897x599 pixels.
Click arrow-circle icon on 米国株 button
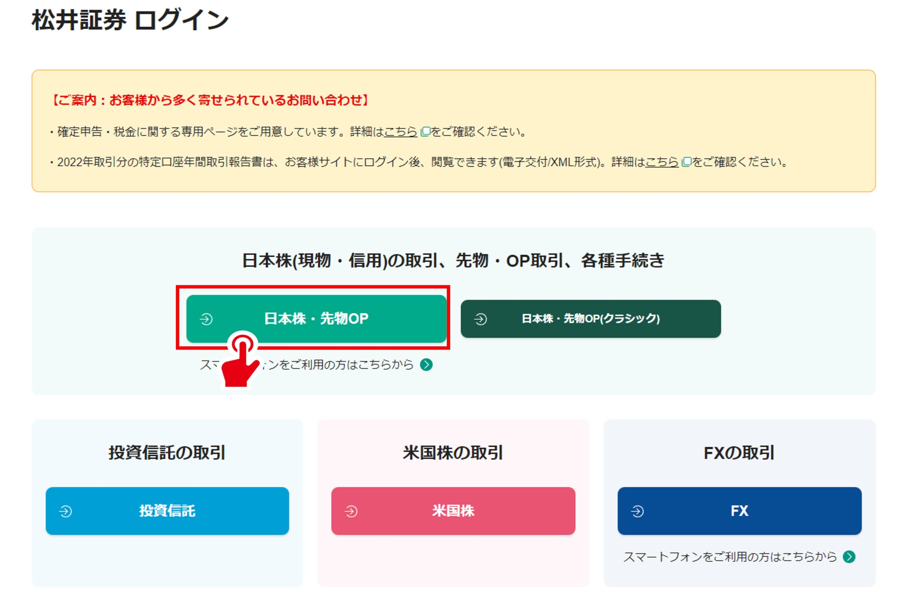coord(351,511)
